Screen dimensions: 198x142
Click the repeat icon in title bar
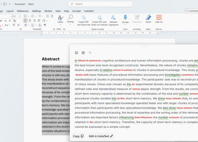click(x=5, y=4)
